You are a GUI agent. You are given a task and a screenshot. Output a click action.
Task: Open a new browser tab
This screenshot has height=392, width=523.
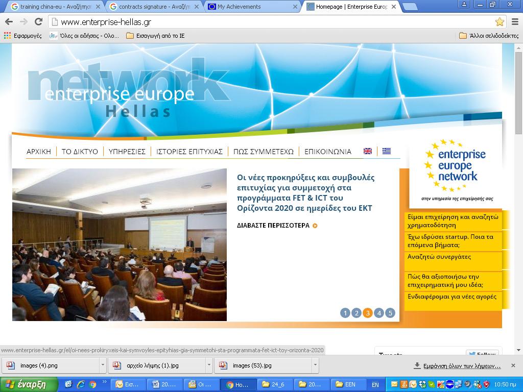pos(410,7)
